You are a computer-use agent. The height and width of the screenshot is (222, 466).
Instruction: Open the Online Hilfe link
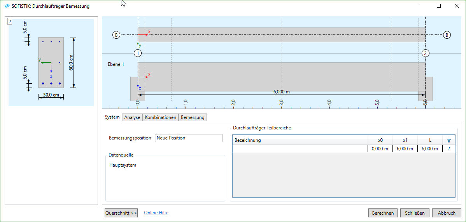coord(156,213)
